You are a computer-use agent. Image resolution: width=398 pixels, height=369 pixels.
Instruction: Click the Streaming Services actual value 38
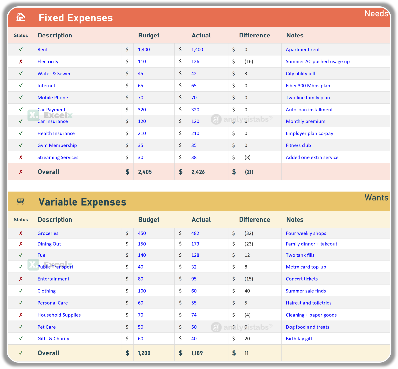pos(194,157)
